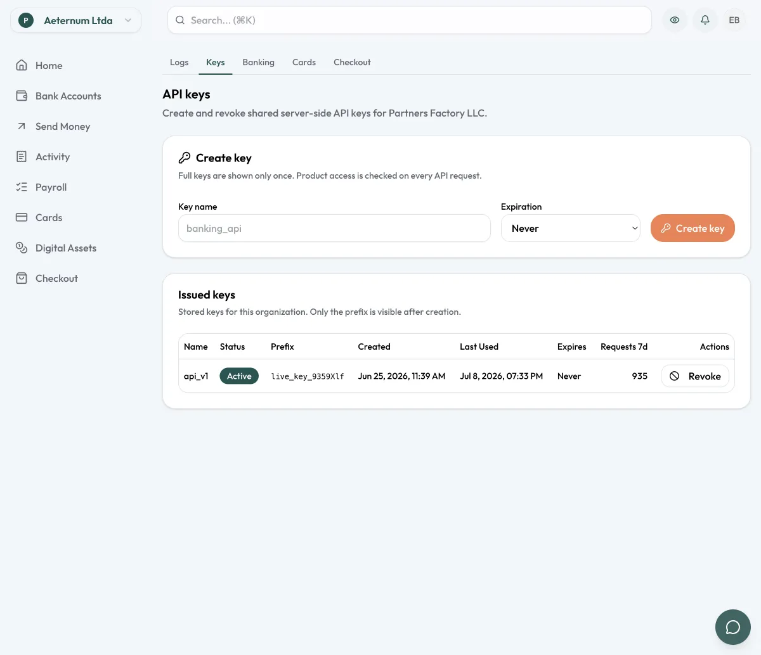Click the Created date Jun 25, 2026
Screen dimensions: 761x655
click(401, 376)
